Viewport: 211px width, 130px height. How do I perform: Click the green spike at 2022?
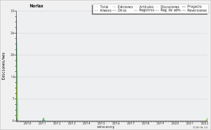(x=207, y=119)
